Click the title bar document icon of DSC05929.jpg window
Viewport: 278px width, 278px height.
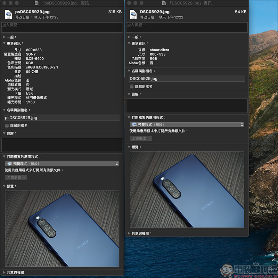164,3
